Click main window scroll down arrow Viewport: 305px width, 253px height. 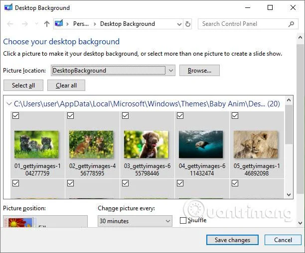click(300, 223)
